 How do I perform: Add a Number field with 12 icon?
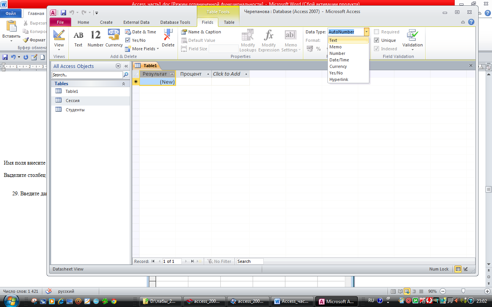95,38
